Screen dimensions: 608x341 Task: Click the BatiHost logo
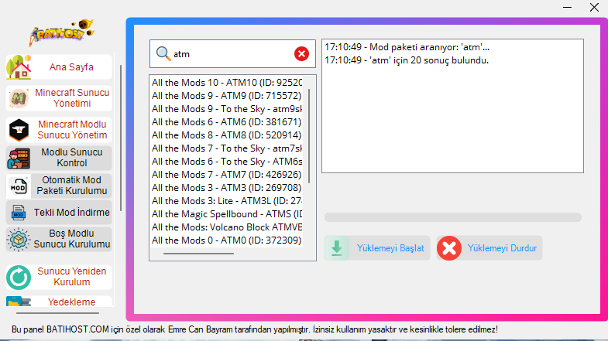pyautogui.click(x=62, y=32)
